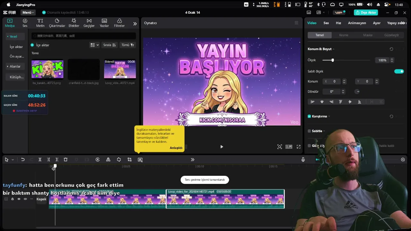
Task: Open the Hız speed tab
Action: point(338,23)
